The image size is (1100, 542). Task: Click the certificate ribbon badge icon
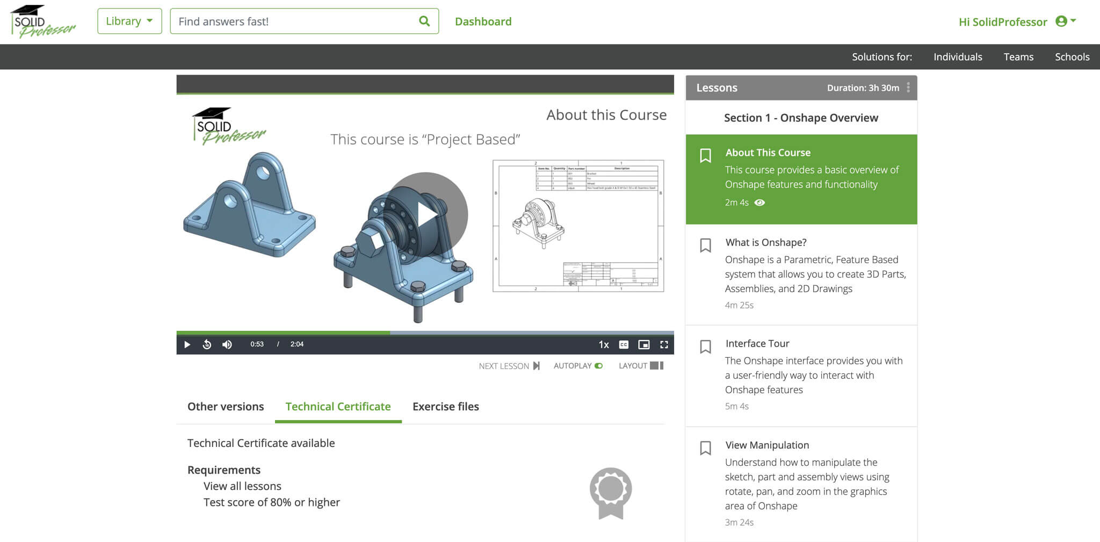coord(611,493)
